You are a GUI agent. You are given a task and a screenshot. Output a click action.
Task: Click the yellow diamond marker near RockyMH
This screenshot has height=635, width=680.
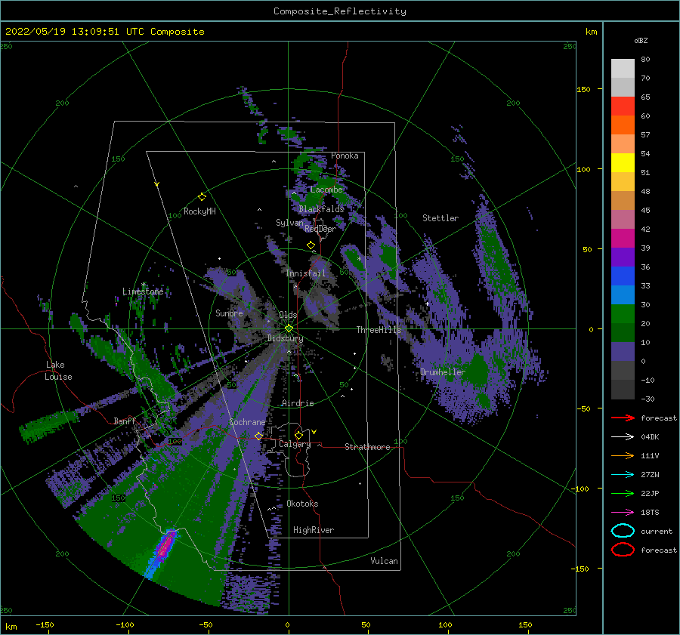click(202, 197)
